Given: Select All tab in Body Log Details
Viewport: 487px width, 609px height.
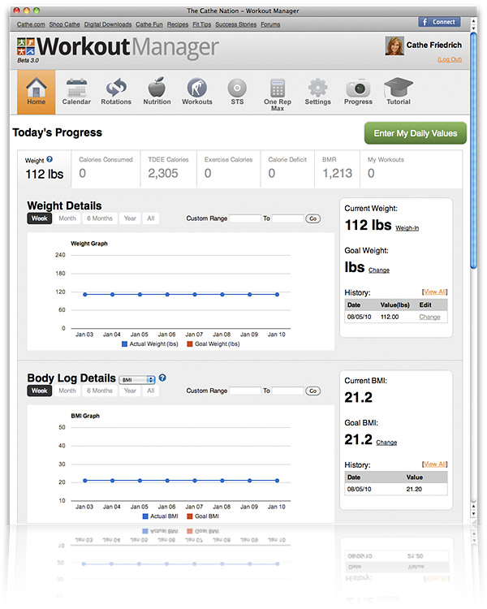Looking at the screenshot, I should pos(151,391).
